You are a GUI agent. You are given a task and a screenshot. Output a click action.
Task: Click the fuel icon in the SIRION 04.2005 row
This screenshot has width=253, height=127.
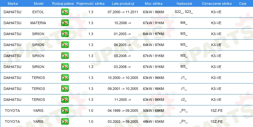click(65, 45)
